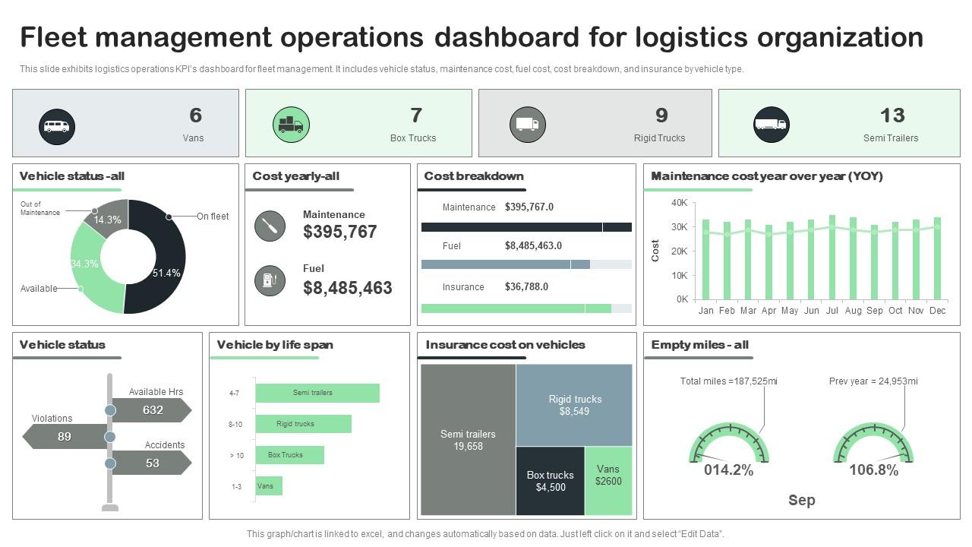
Task: Click the Fuel cost breakdown progress bar
Action: click(526, 264)
